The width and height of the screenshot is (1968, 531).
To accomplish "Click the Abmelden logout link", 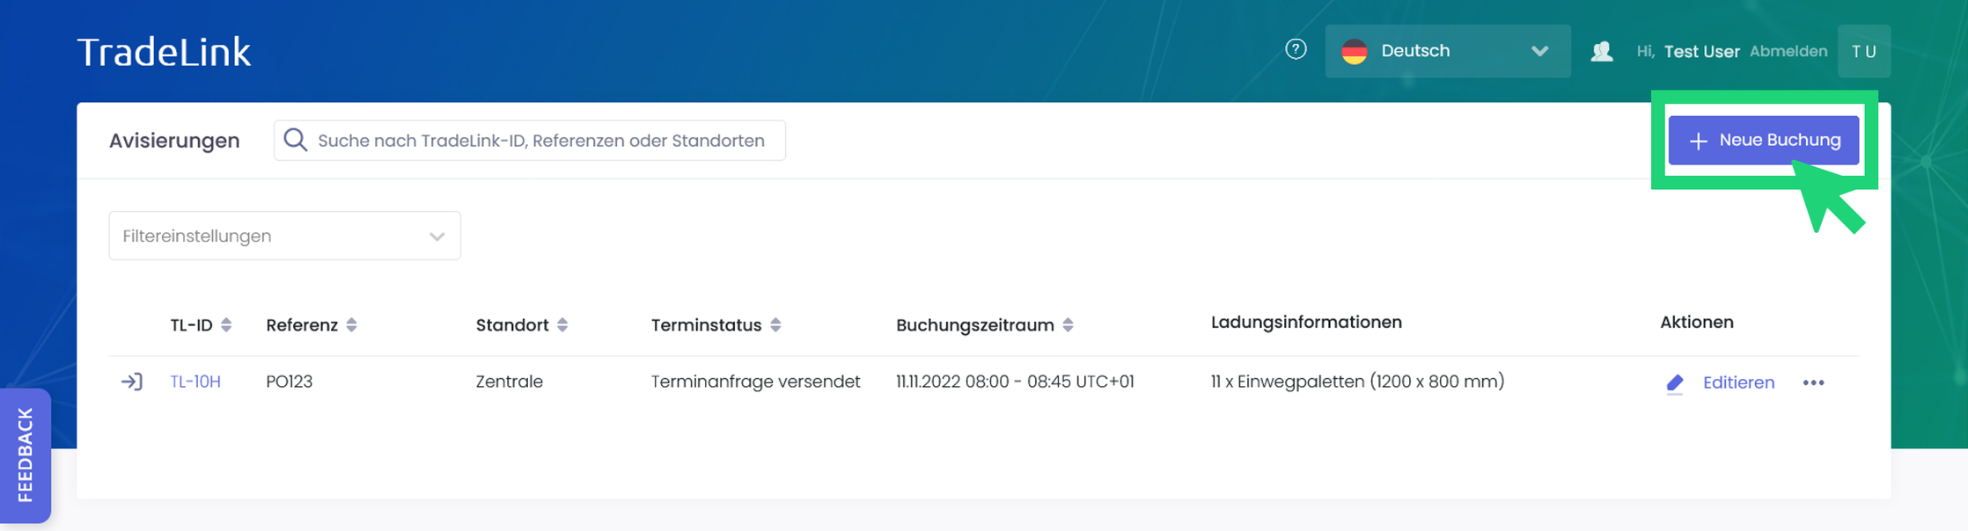I will (x=1788, y=51).
